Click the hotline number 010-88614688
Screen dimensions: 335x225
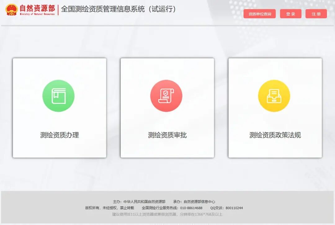[191, 208]
